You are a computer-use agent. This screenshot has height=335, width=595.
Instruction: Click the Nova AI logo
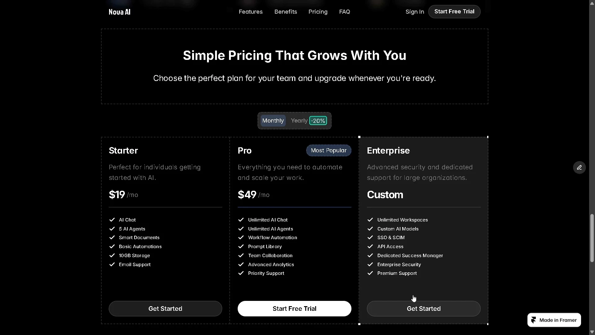click(120, 12)
